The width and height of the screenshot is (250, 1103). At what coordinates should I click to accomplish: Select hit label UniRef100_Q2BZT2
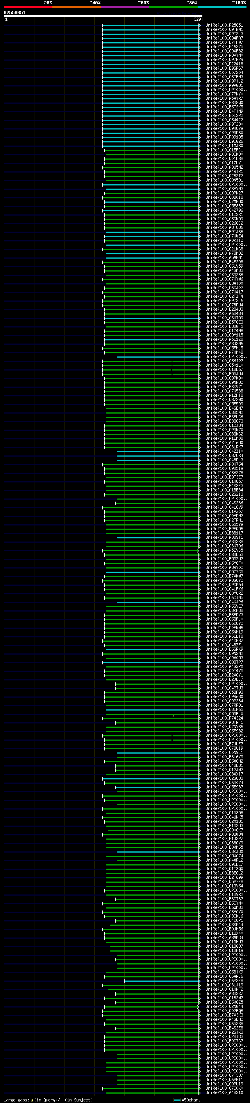tap(224, 176)
